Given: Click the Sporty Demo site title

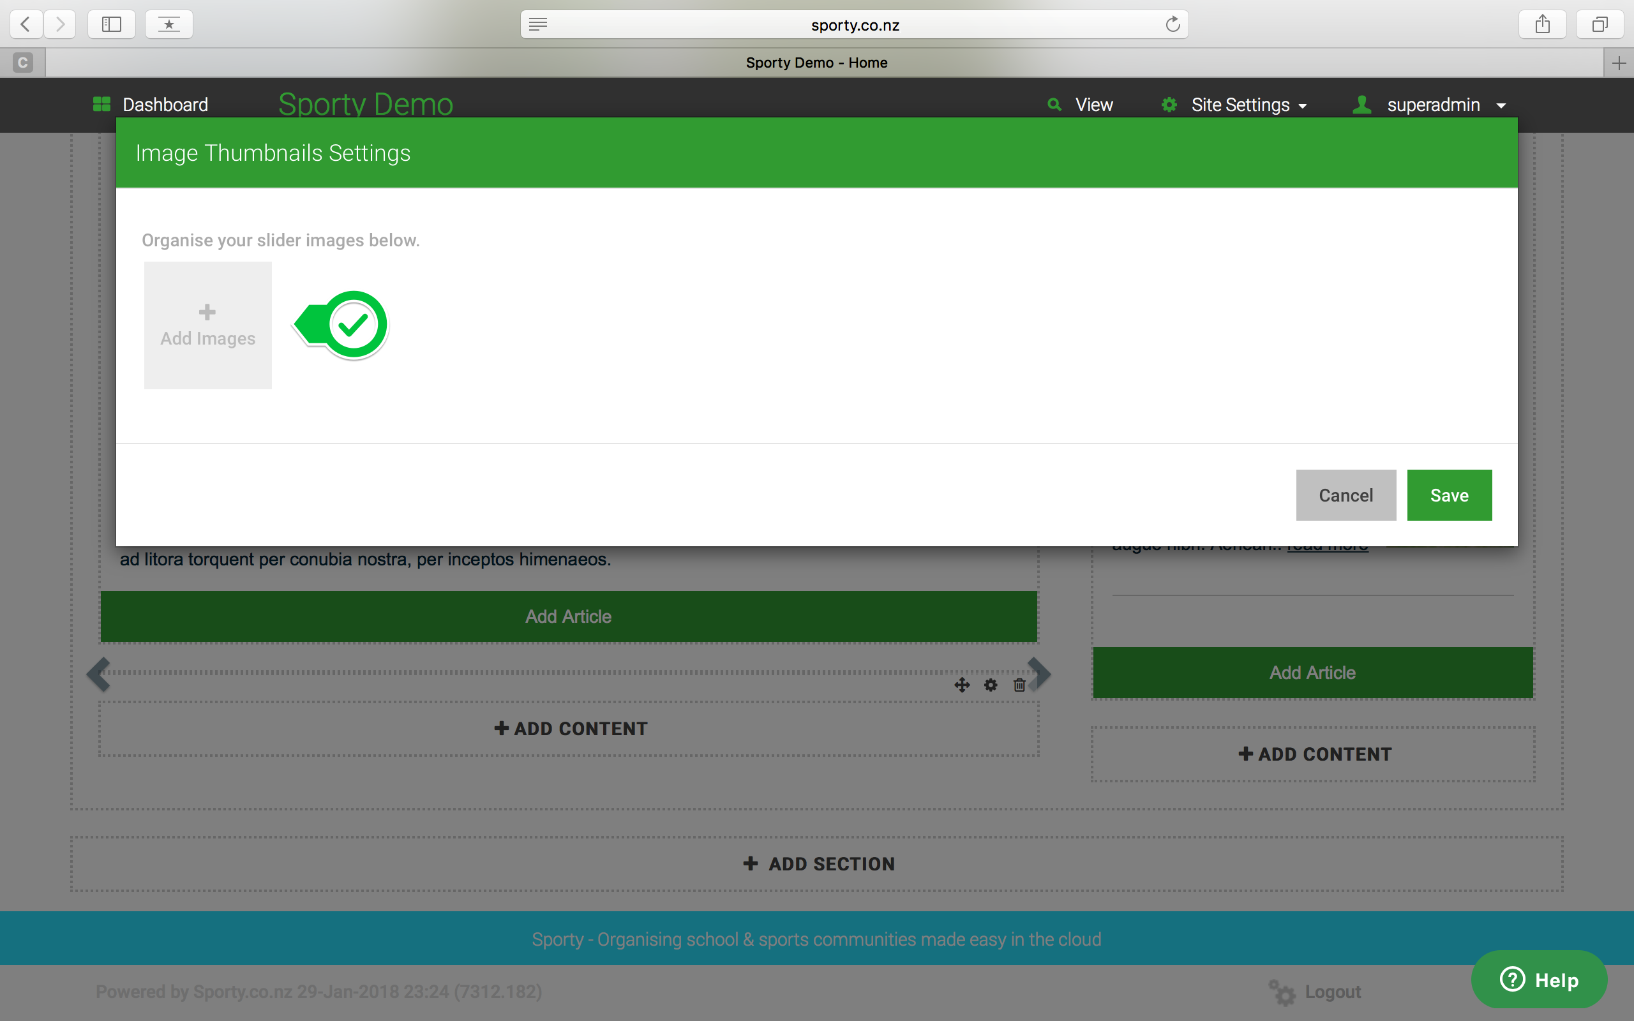Looking at the screenshot, I should coord(365,104).
